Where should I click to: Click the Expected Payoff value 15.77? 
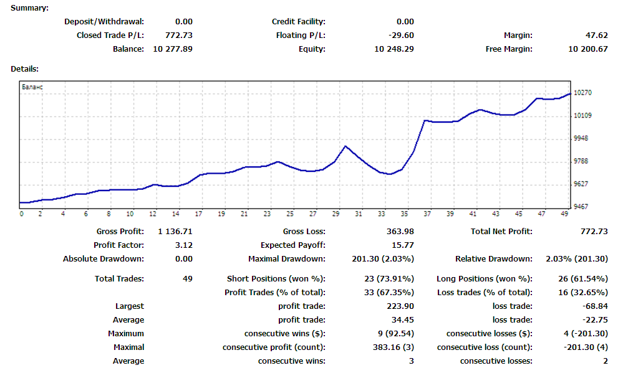coord(403,245)
